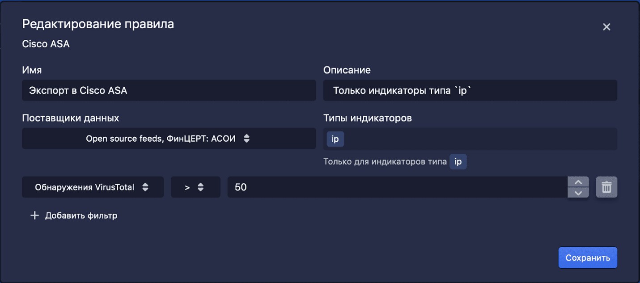Decrease the filter value with down arrow

tap(578, 193)
